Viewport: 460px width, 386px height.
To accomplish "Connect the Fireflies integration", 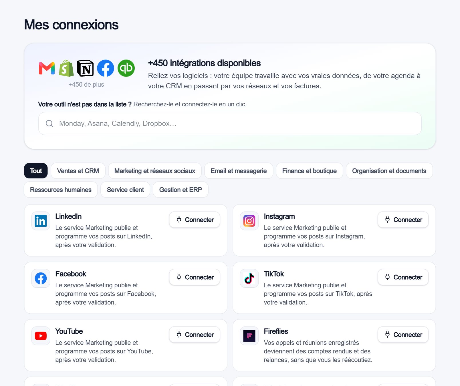I will click(403, 335).
